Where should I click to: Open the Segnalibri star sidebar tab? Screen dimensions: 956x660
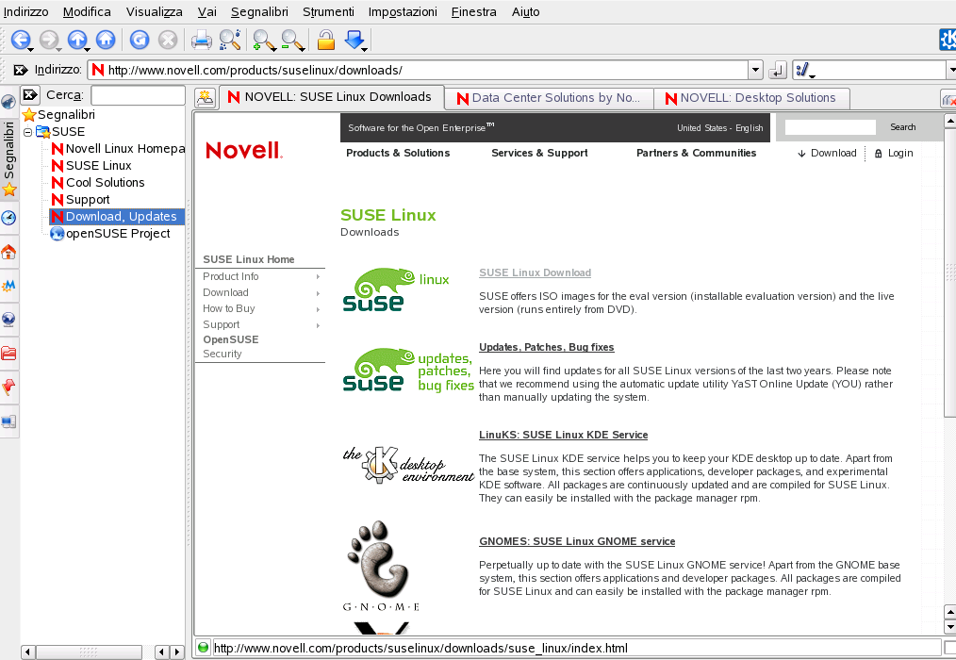8,158
